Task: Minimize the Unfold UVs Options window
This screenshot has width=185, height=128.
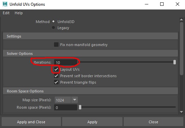Action: (x=147, y=4)
